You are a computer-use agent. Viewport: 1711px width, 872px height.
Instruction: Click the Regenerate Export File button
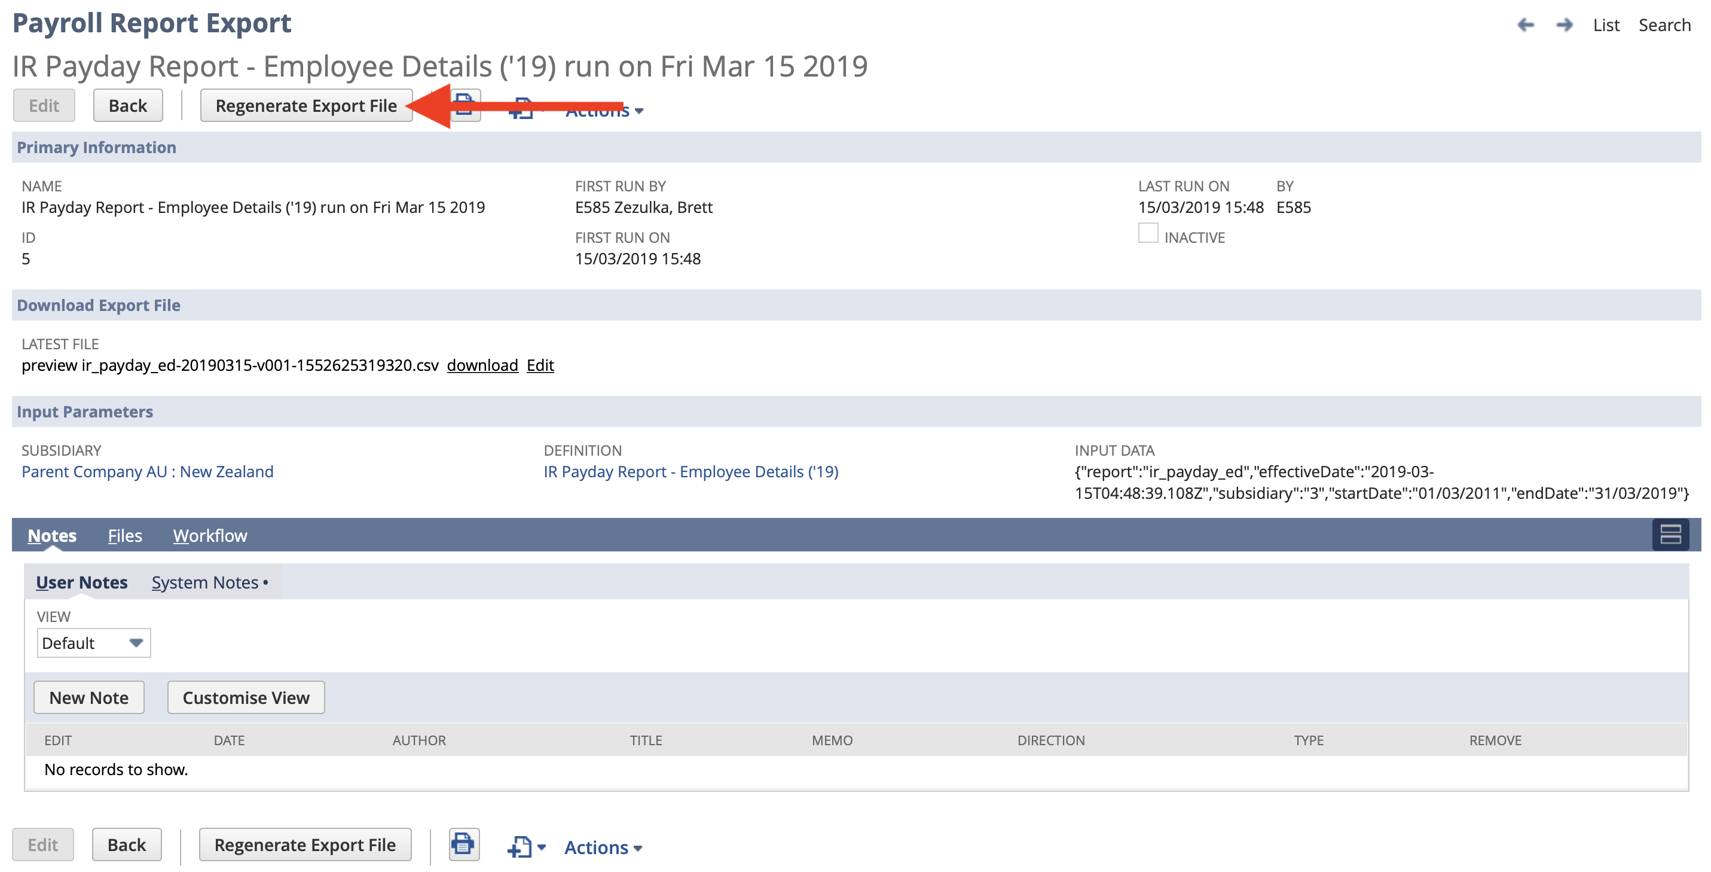pyautogui.click(x=305, y=105)
